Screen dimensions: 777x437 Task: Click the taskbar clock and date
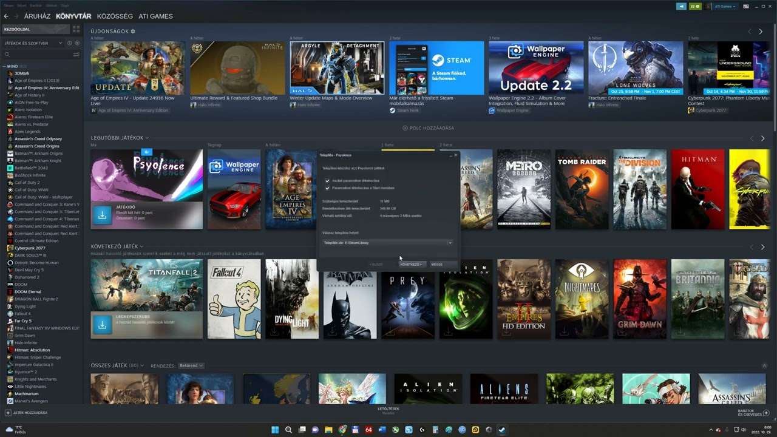tap(762, 430)
